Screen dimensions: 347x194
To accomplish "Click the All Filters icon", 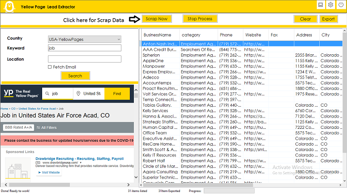I will [38, 127].
